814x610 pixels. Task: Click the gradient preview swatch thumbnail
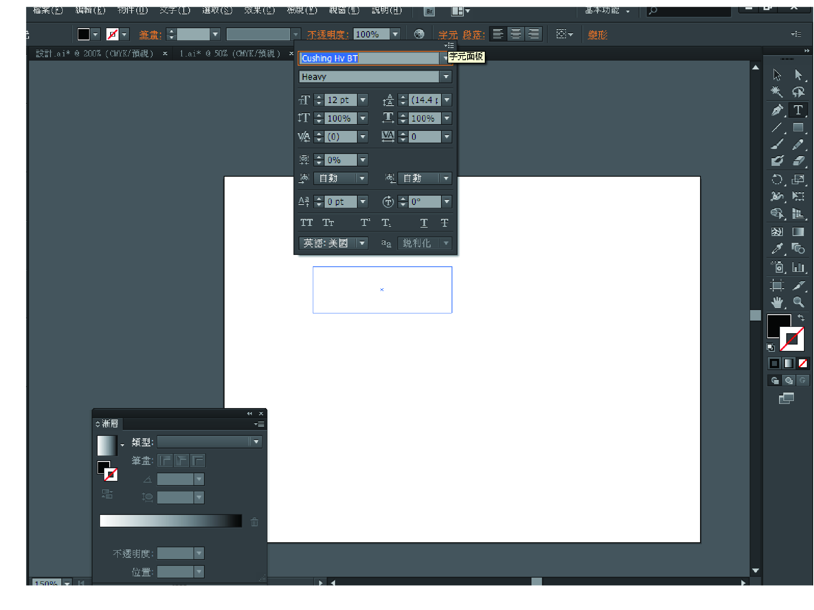point(107,445)
